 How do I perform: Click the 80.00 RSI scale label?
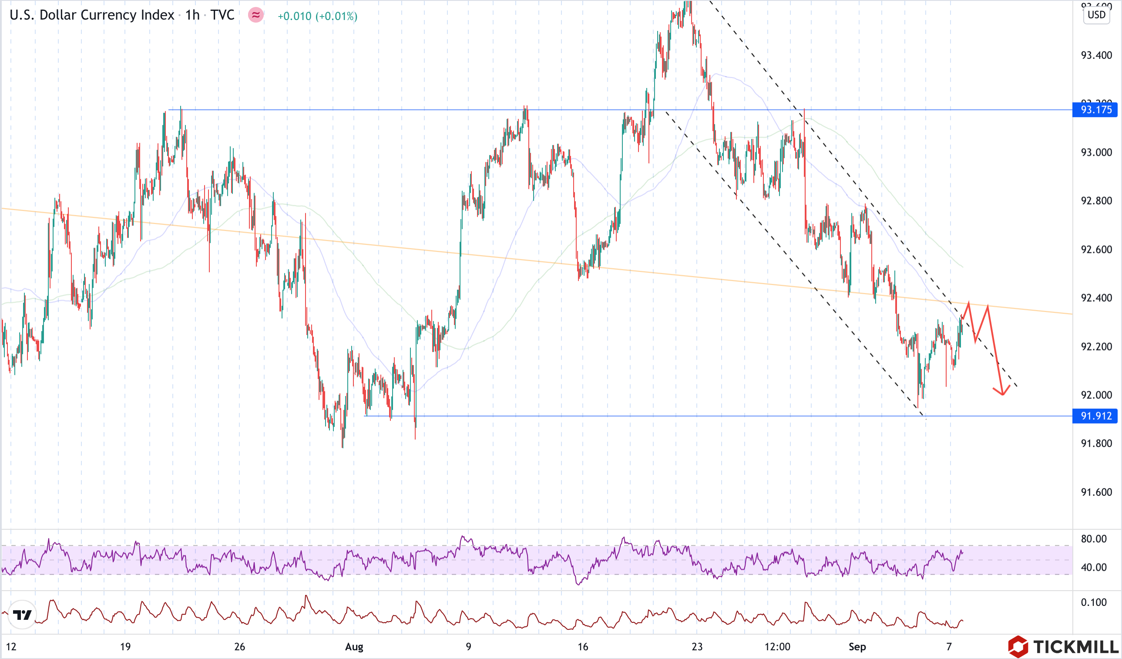click(1094, 539)
